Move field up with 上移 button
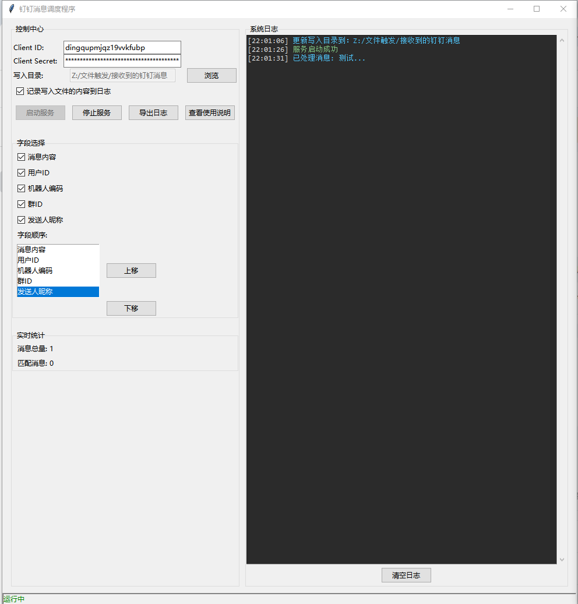The width and height of the screenshot is (578, 604). (x=131, y=271)
